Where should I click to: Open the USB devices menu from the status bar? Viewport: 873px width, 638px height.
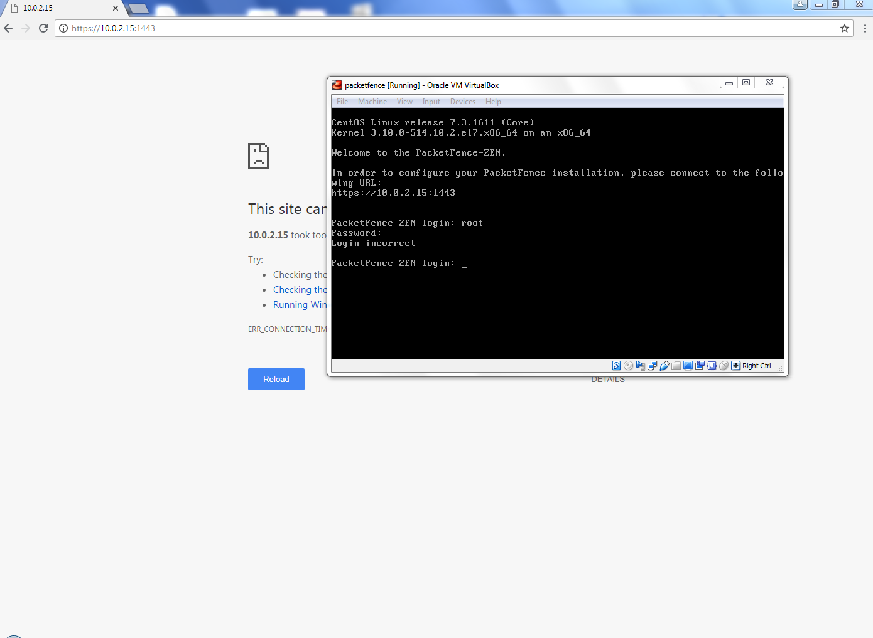(x=664, y=365)
